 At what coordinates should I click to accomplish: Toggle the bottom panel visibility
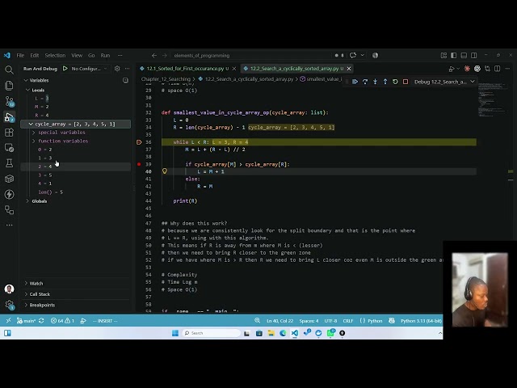pos(464,56)
